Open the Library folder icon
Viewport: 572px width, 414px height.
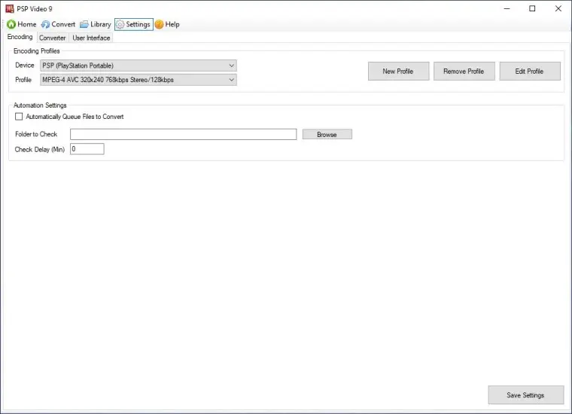click(84, 24)
